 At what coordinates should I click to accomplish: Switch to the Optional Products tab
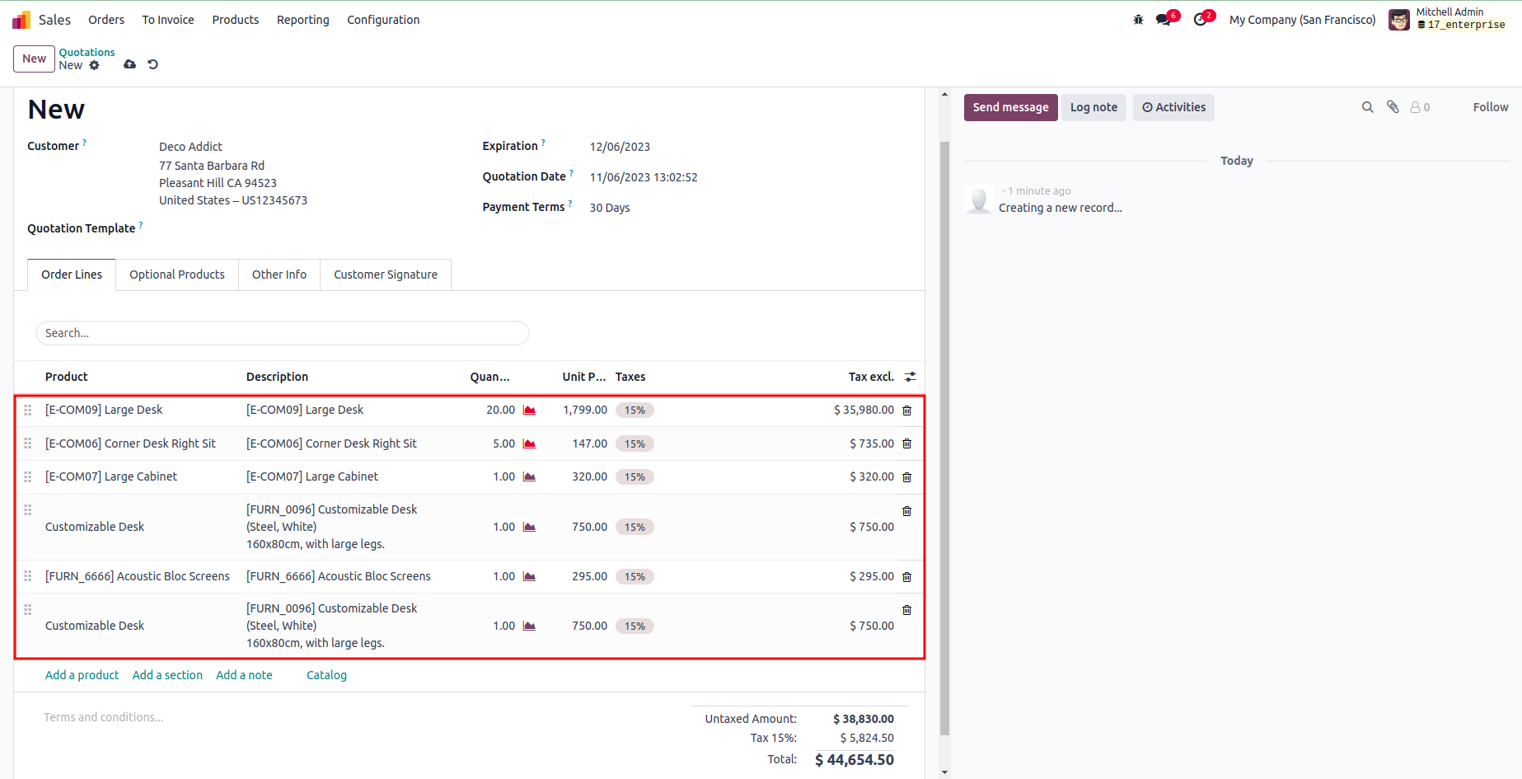pos(176,275)
